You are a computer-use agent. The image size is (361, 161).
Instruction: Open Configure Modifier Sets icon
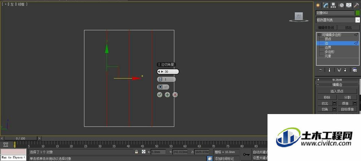(x=355, y=70)
